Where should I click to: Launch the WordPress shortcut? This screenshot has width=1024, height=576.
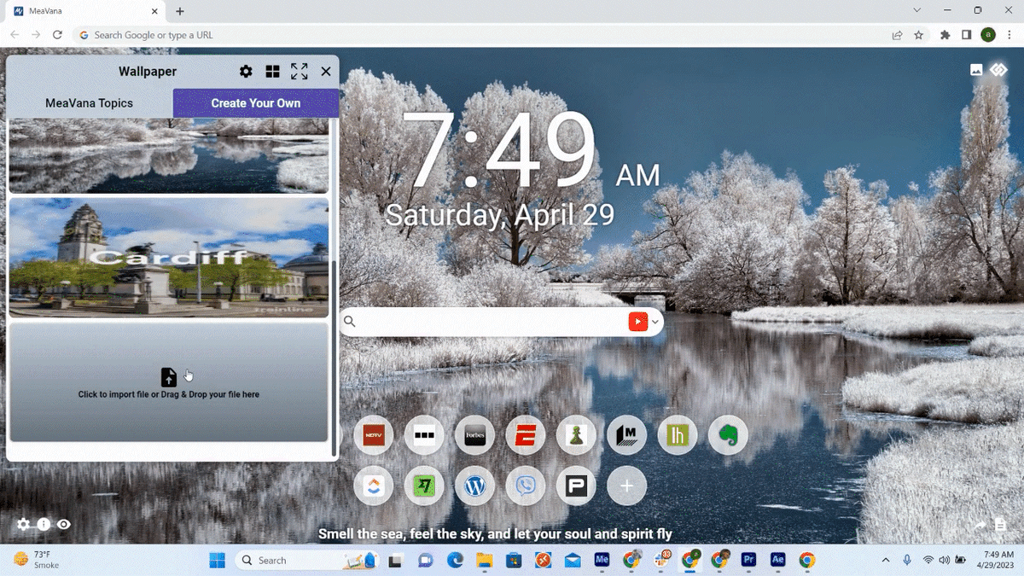(x=475, y=486)
